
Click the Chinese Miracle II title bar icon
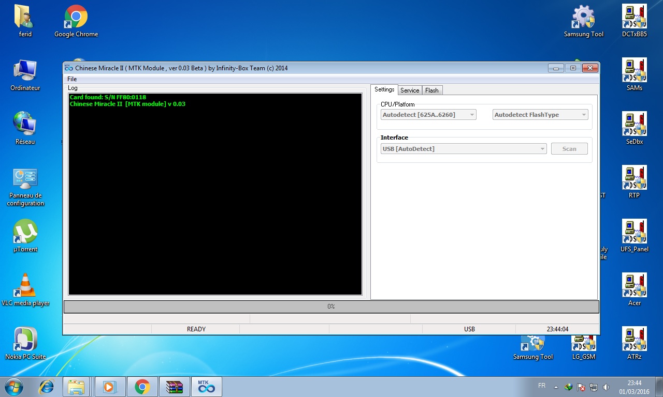click(x=69, y=68)
